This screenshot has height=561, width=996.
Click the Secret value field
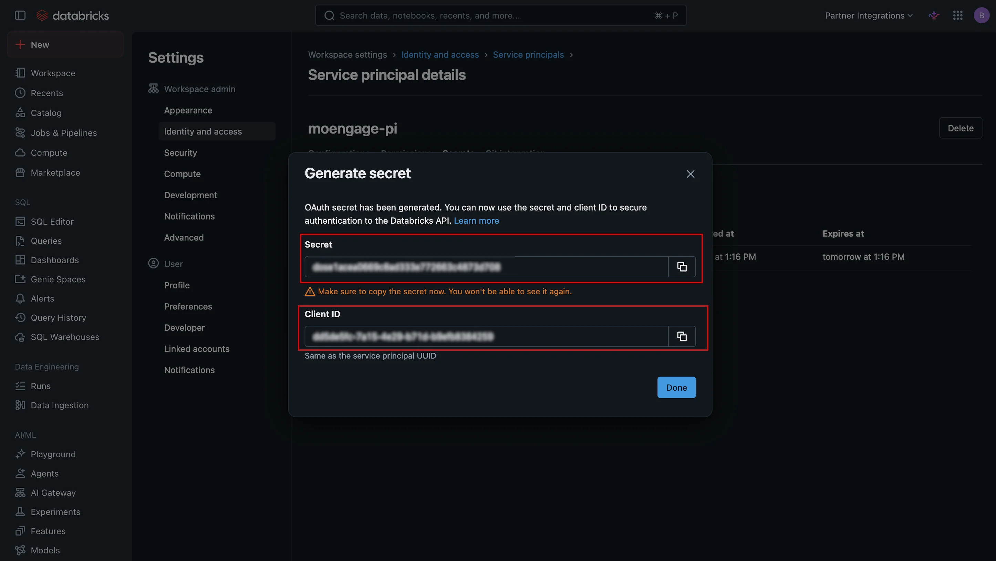pos(486,267)
